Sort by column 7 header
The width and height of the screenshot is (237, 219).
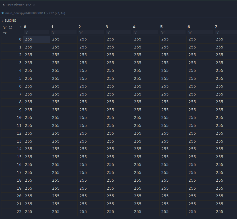click(x=216, y=27)
